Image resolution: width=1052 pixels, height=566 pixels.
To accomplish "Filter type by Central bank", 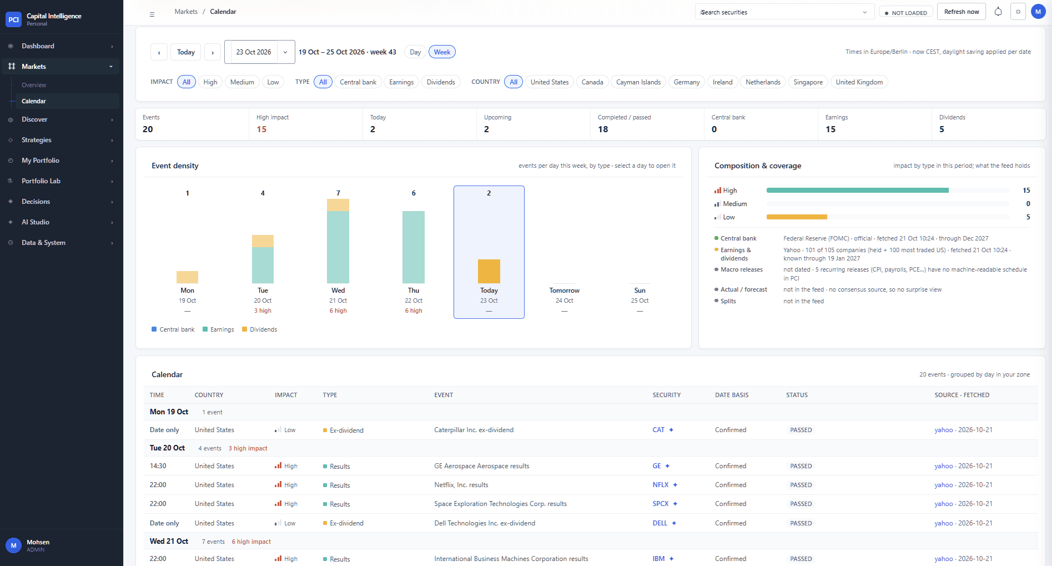I will 358,82.
